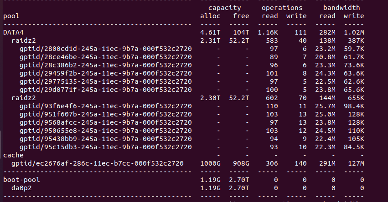
Task: Click the pool column header
Action: (x=11, y=16)
